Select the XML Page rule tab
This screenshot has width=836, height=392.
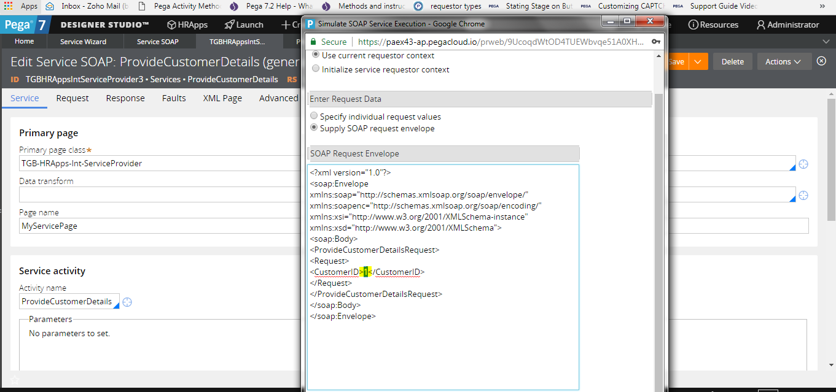[222, 98]
